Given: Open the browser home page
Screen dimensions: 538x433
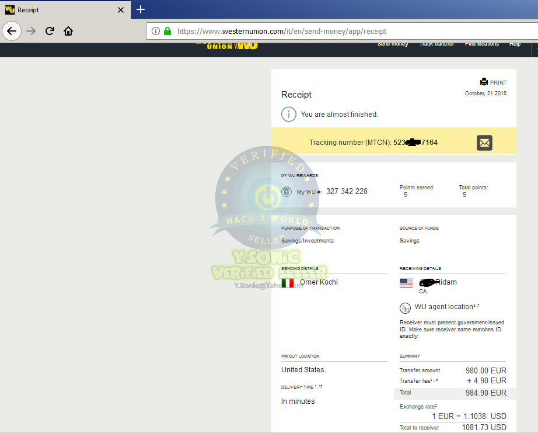Looking at the screenshot, I should point(68,32).
